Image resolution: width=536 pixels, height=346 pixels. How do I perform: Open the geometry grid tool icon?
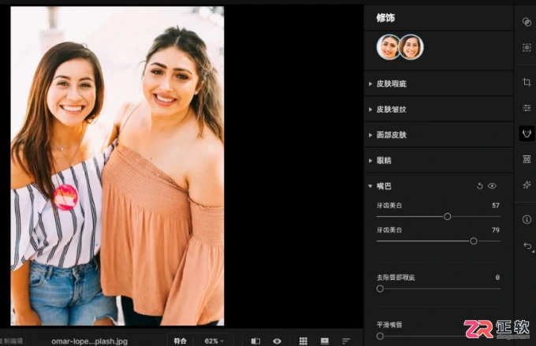coord(527,159)
